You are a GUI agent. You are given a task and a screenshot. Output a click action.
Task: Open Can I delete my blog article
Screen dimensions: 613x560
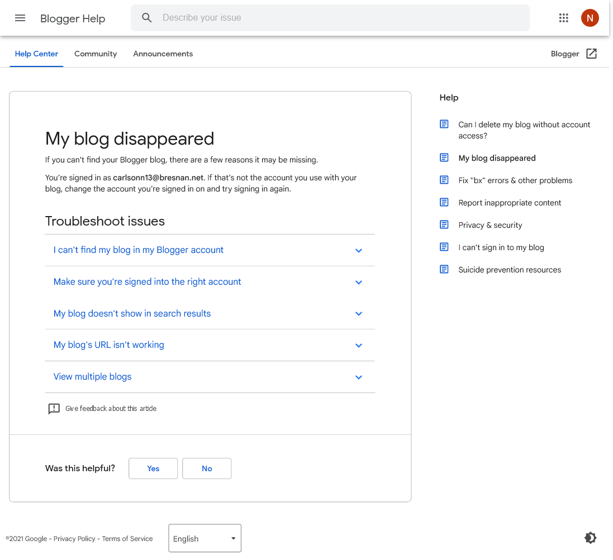(524, 130)
